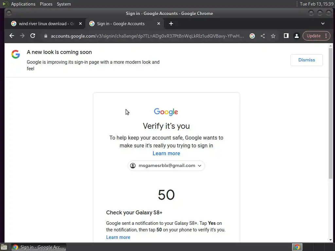Click scroll down arrow of page scrollbar
Viewport: 335px width, 251px height.
330,240
